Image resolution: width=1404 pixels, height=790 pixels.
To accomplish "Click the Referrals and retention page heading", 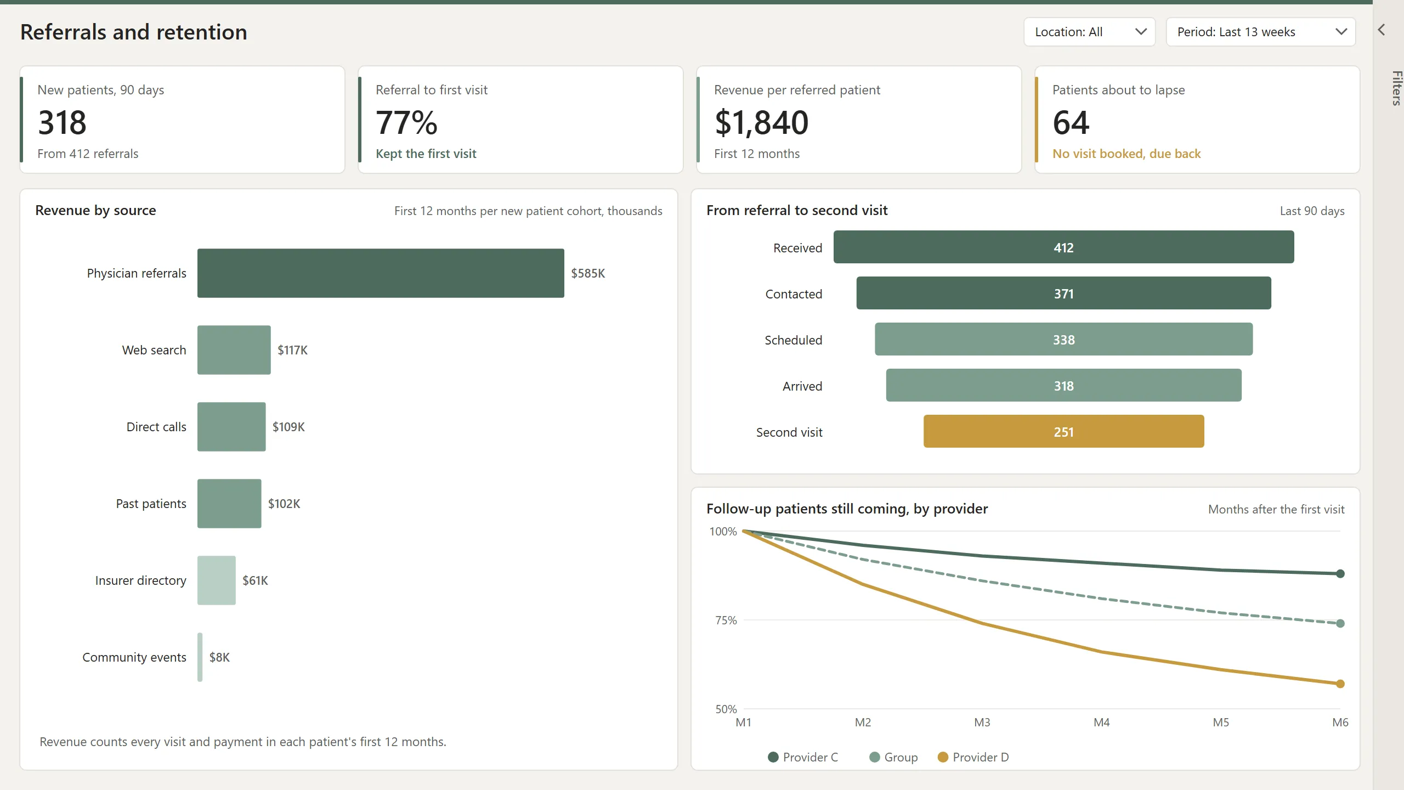I will click(x=134, y=32).
